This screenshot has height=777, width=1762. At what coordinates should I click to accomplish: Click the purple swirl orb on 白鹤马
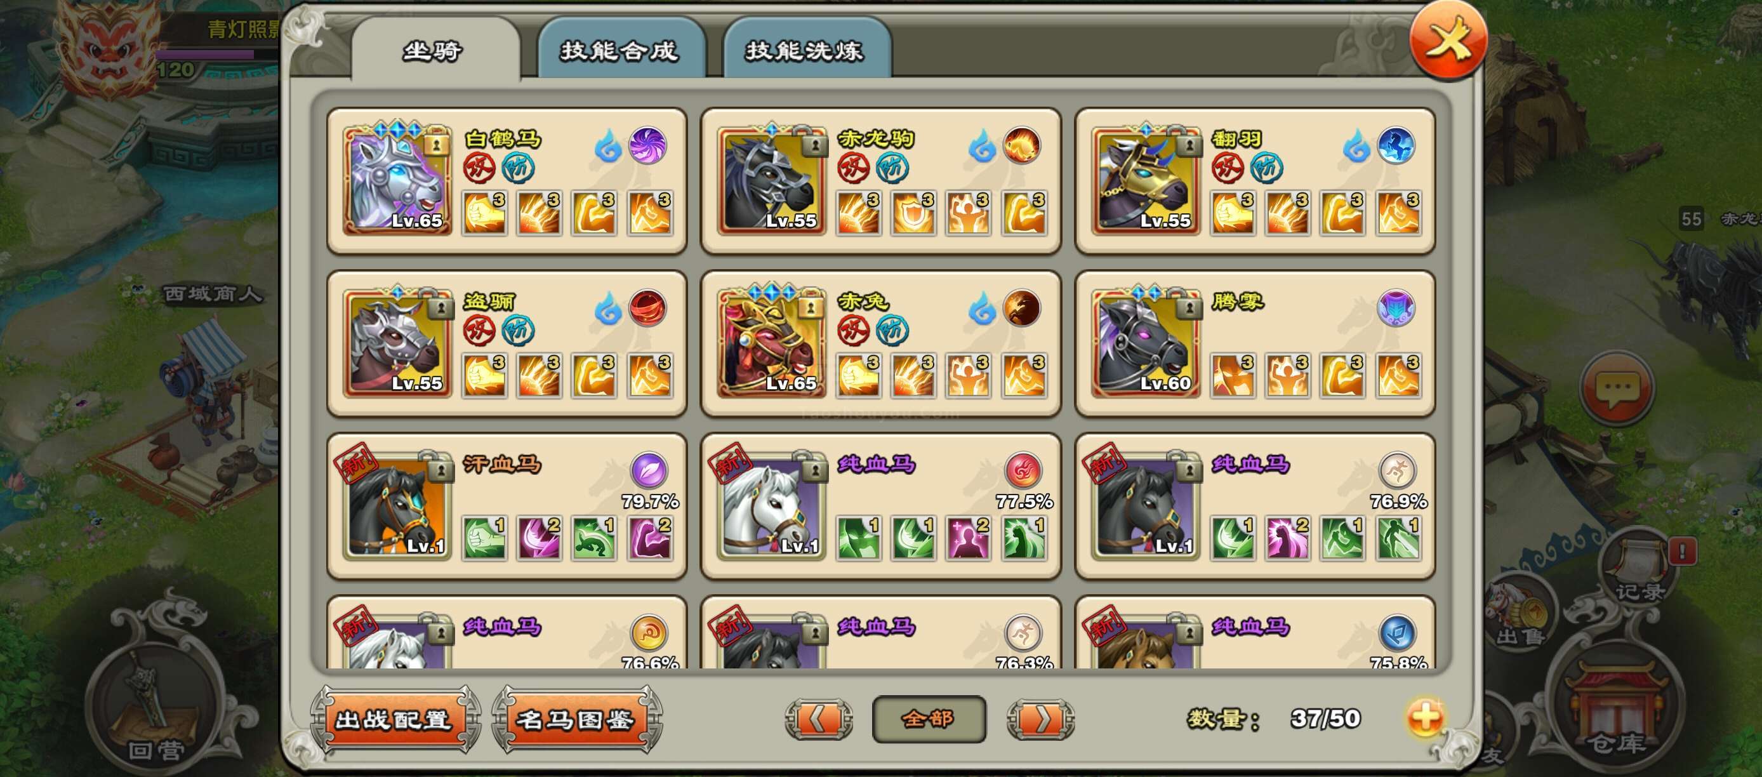click(x=647, y=145)
